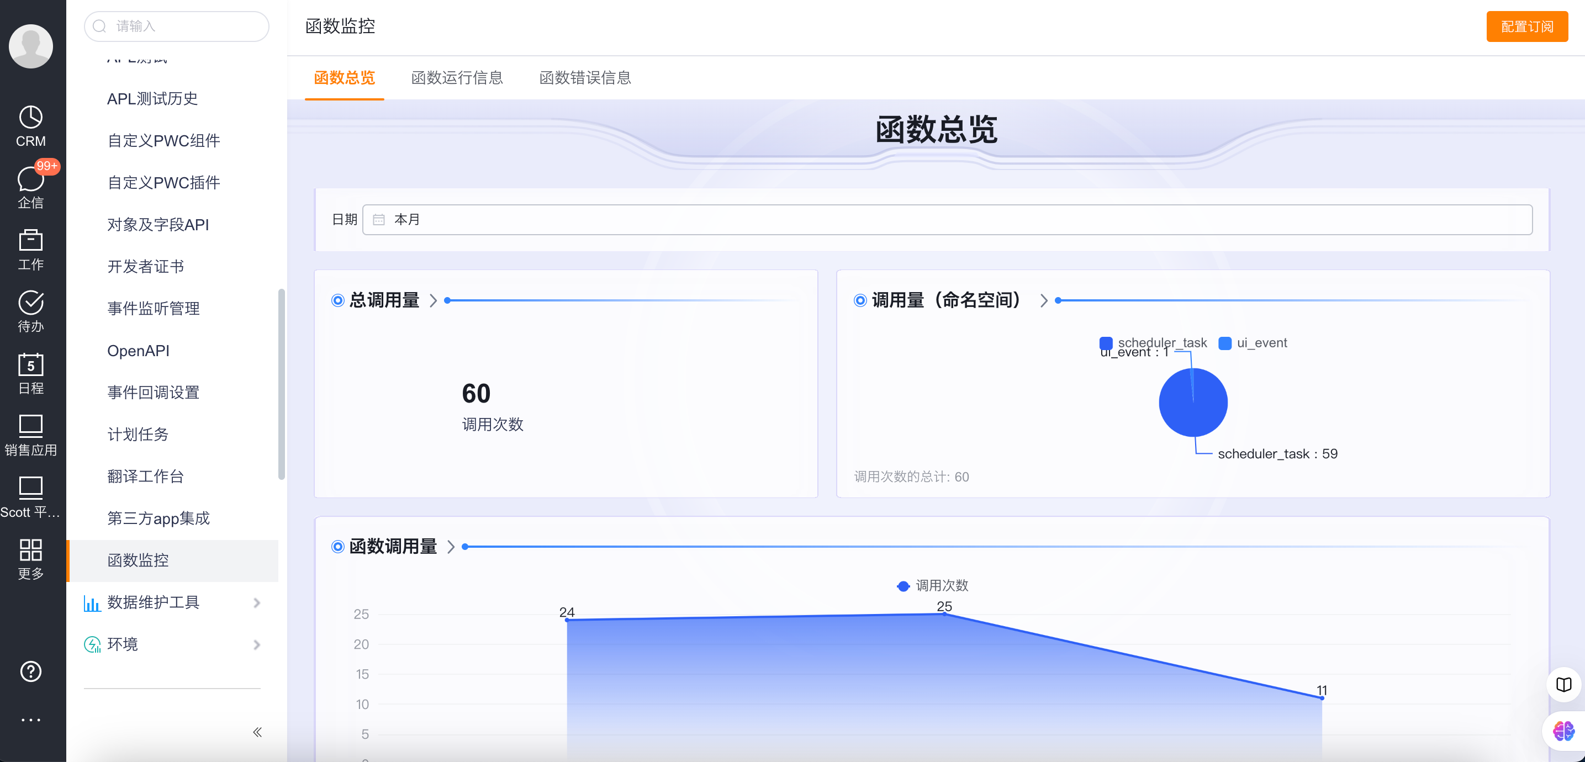Viewport: 1585px width, 762px height.
Task: Click the search magnifier icon
Action: pos(99,26)
